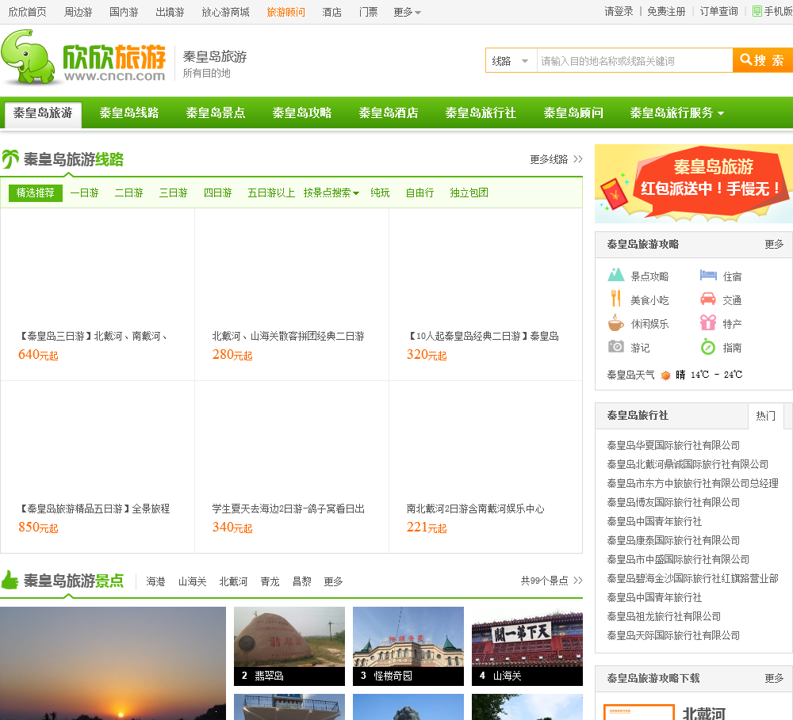Screen dimensions: 793x720
Task: Open the 特产 gift box icon
Action: point(708,322)
